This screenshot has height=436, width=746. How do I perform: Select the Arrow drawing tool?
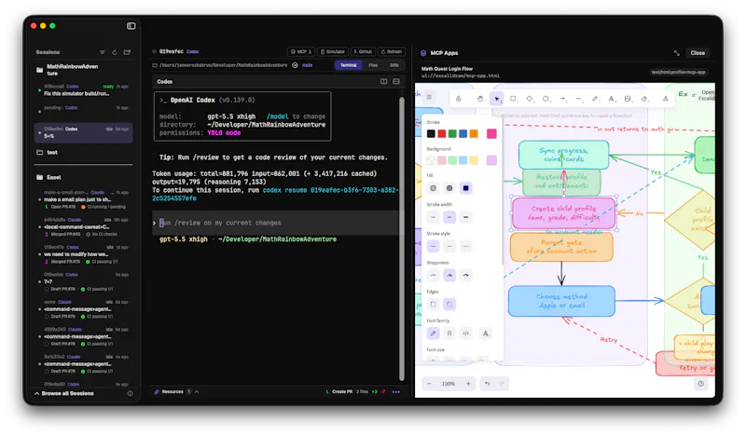click(x=562, y=99)
